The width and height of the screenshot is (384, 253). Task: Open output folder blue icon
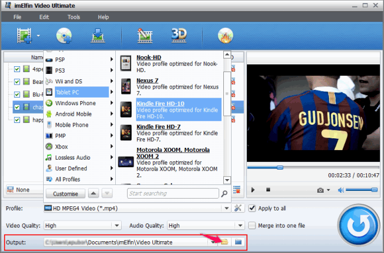[x=238, y=242]
